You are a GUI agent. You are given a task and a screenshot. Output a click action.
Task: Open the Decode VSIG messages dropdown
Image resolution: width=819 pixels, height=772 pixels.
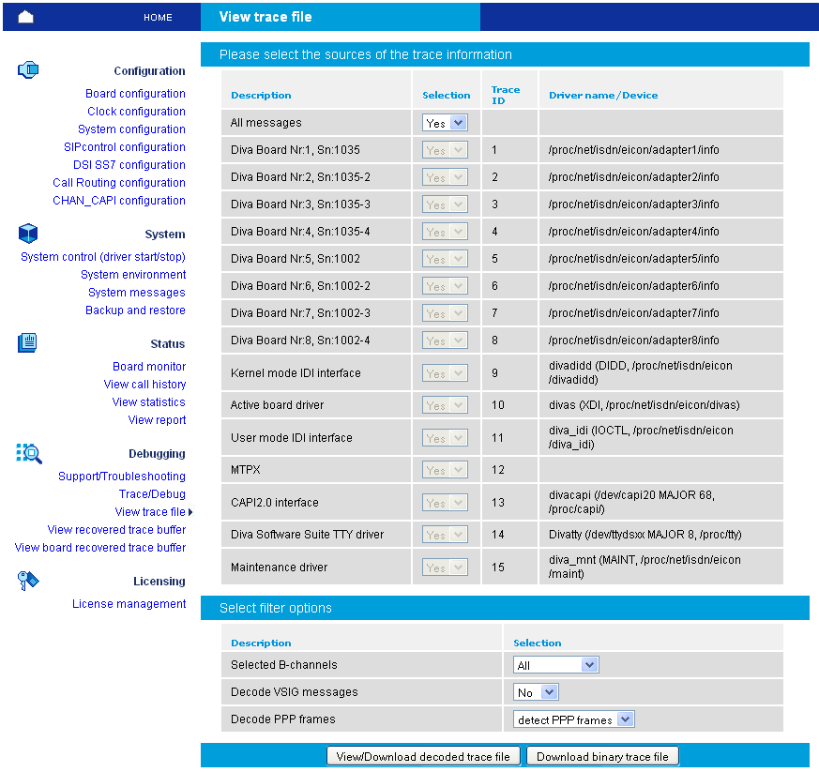coord(537,692)
